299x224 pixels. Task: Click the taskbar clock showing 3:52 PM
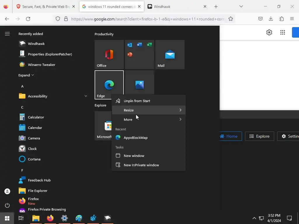[x=274, y=218]
